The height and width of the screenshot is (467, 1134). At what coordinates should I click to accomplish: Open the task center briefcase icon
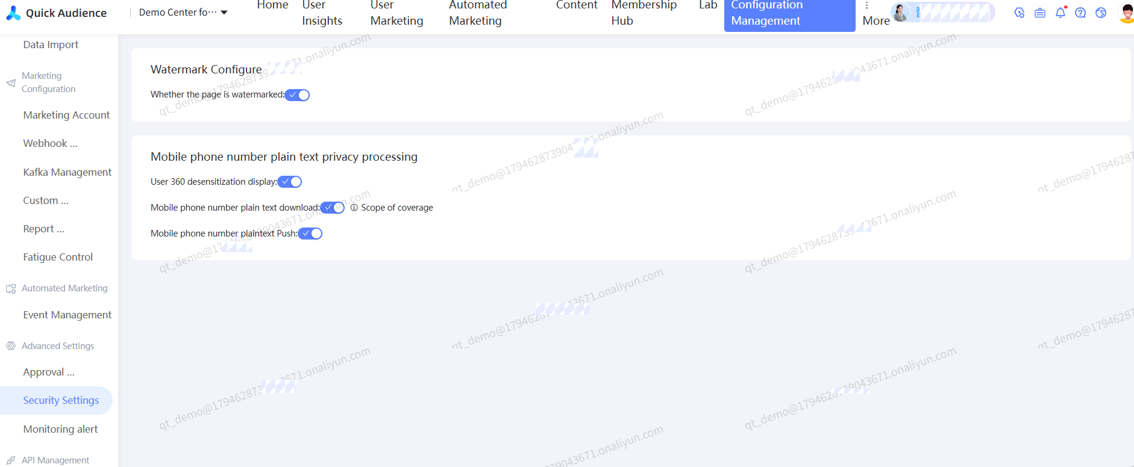click(1040, 13)
